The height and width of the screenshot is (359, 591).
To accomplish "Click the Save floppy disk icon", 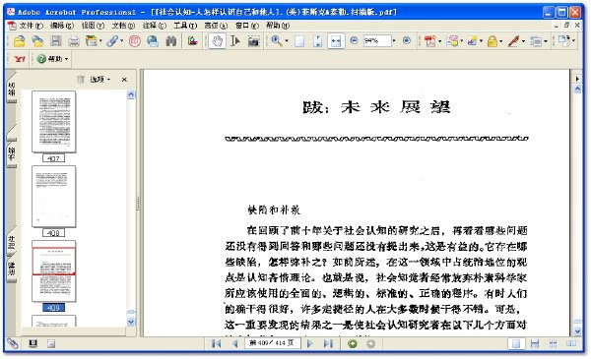I will [x=56, y=41].
